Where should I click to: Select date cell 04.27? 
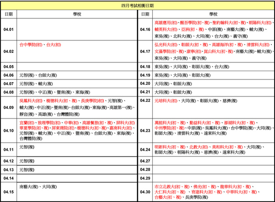(x=145, y=161)
